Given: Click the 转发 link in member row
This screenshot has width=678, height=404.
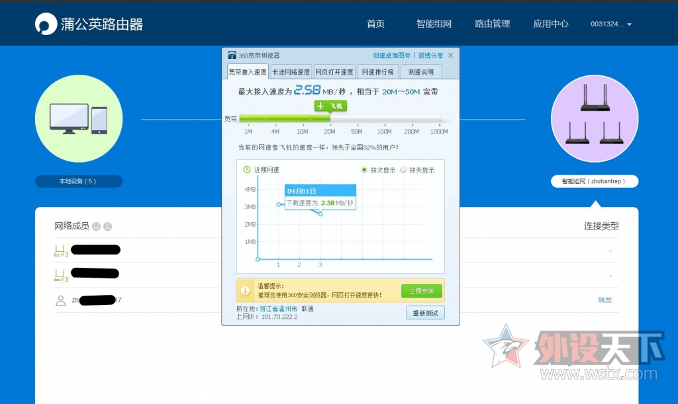Looking at the screenshot, I should click(x=605, y=300).
